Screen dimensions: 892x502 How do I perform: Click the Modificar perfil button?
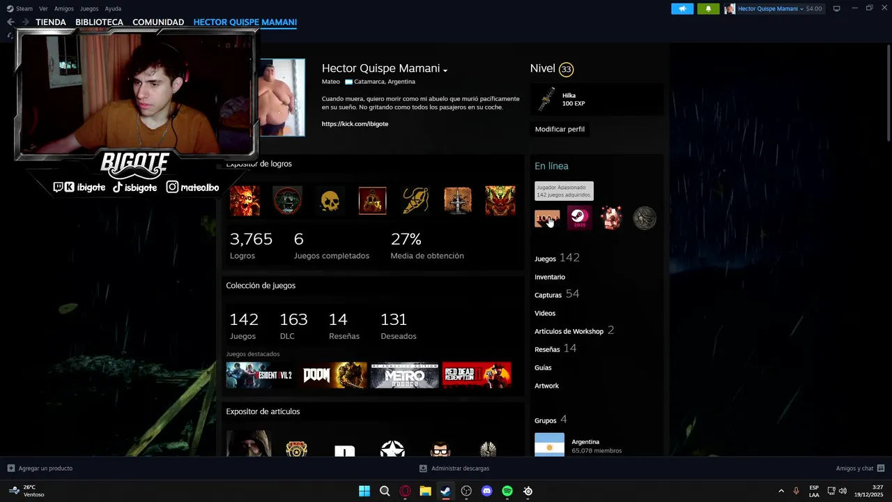tap(560, 129)
